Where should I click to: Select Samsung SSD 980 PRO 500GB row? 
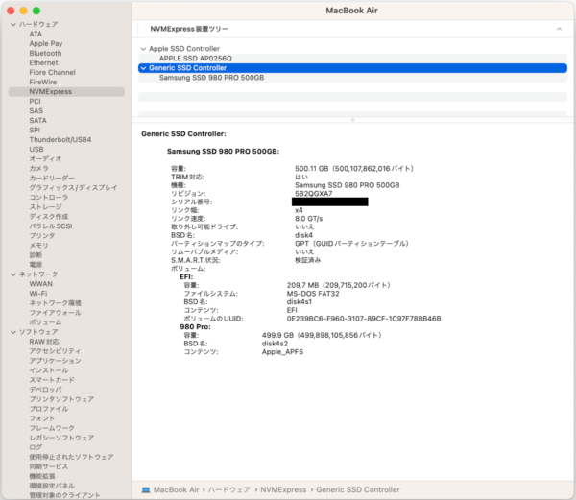click(x=352, y=78)
